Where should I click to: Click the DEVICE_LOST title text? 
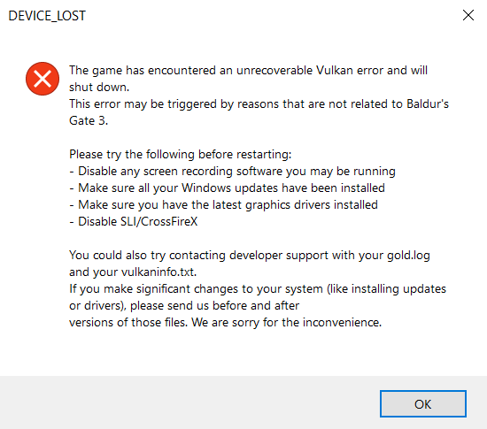pyautogui.click(x=47, y=16)
